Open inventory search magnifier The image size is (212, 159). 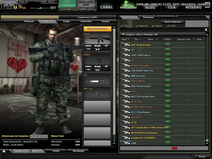(208, 17)
